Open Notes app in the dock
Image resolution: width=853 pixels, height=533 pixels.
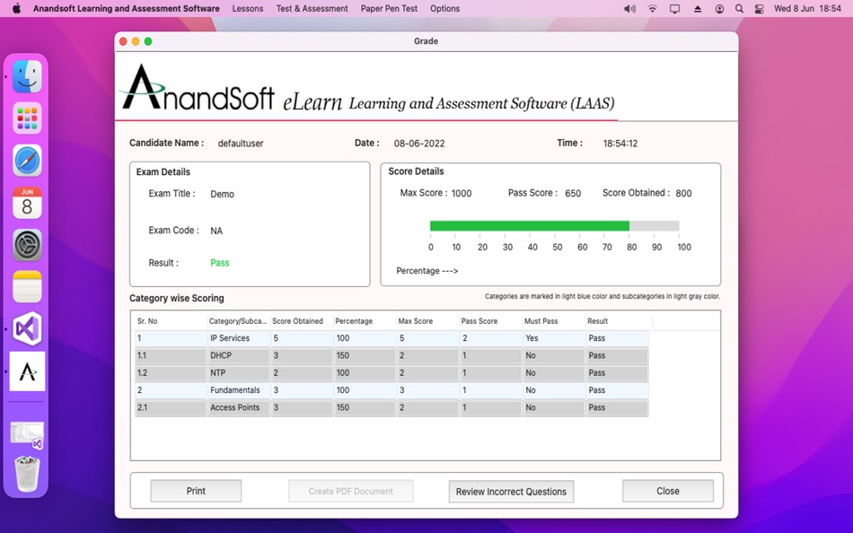27,286
